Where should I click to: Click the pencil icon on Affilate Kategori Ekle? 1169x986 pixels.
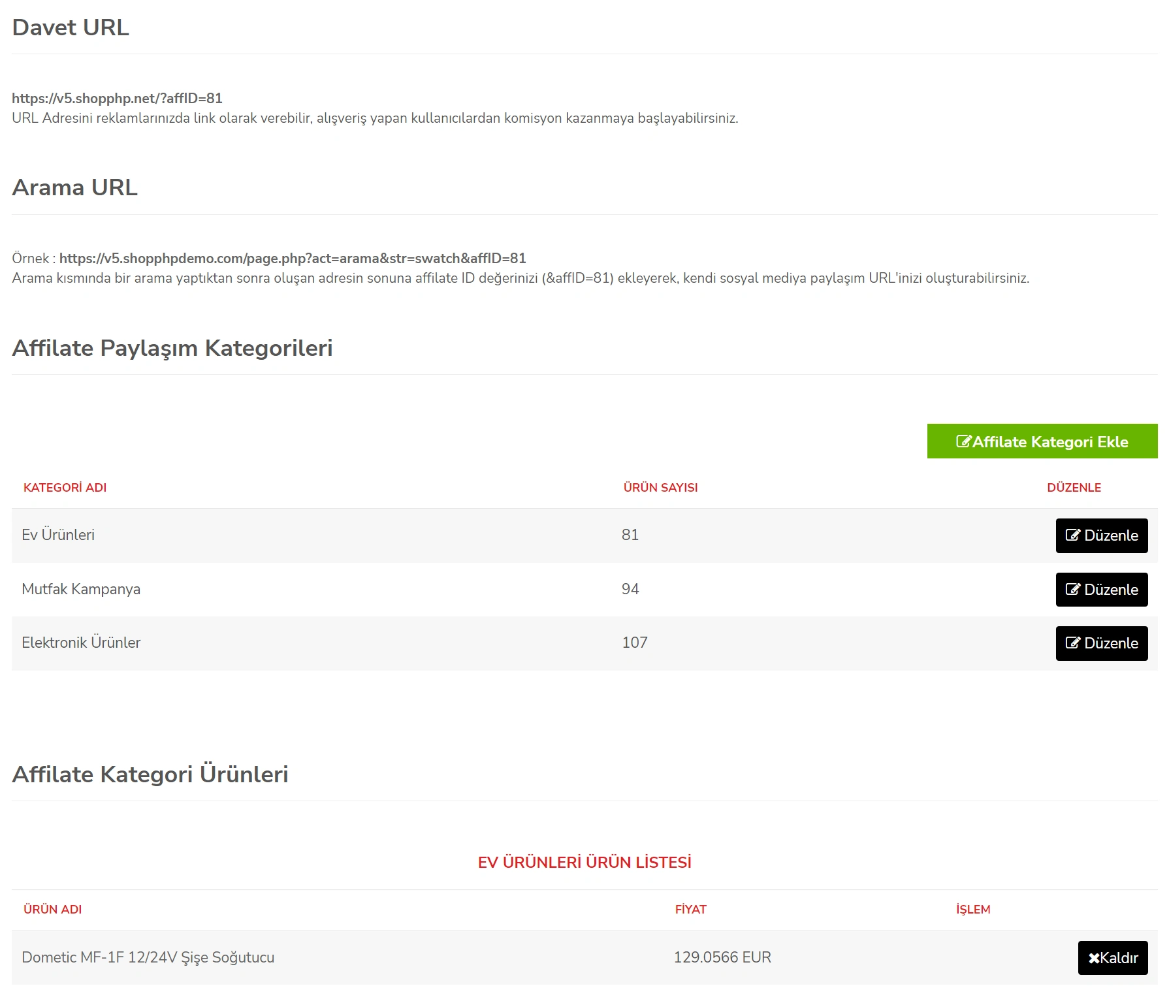tap(963, 441)
